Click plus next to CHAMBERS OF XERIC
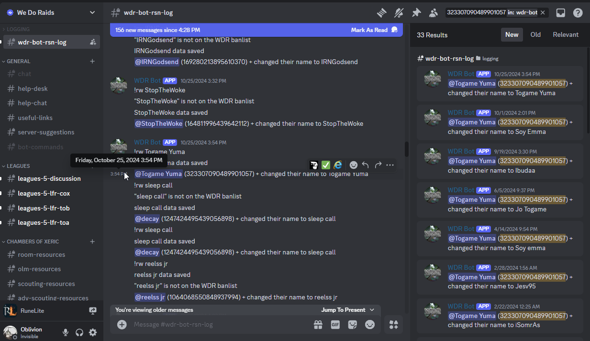 [x=92, y=242]
